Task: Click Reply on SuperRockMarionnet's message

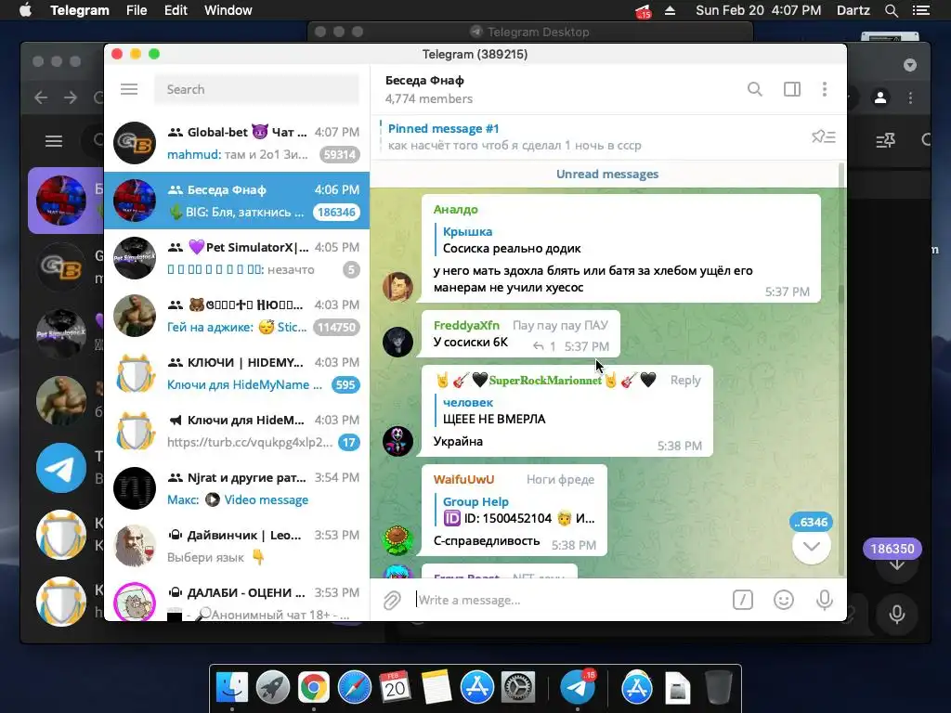Action: pyautogui.click(x=685, y=380)
